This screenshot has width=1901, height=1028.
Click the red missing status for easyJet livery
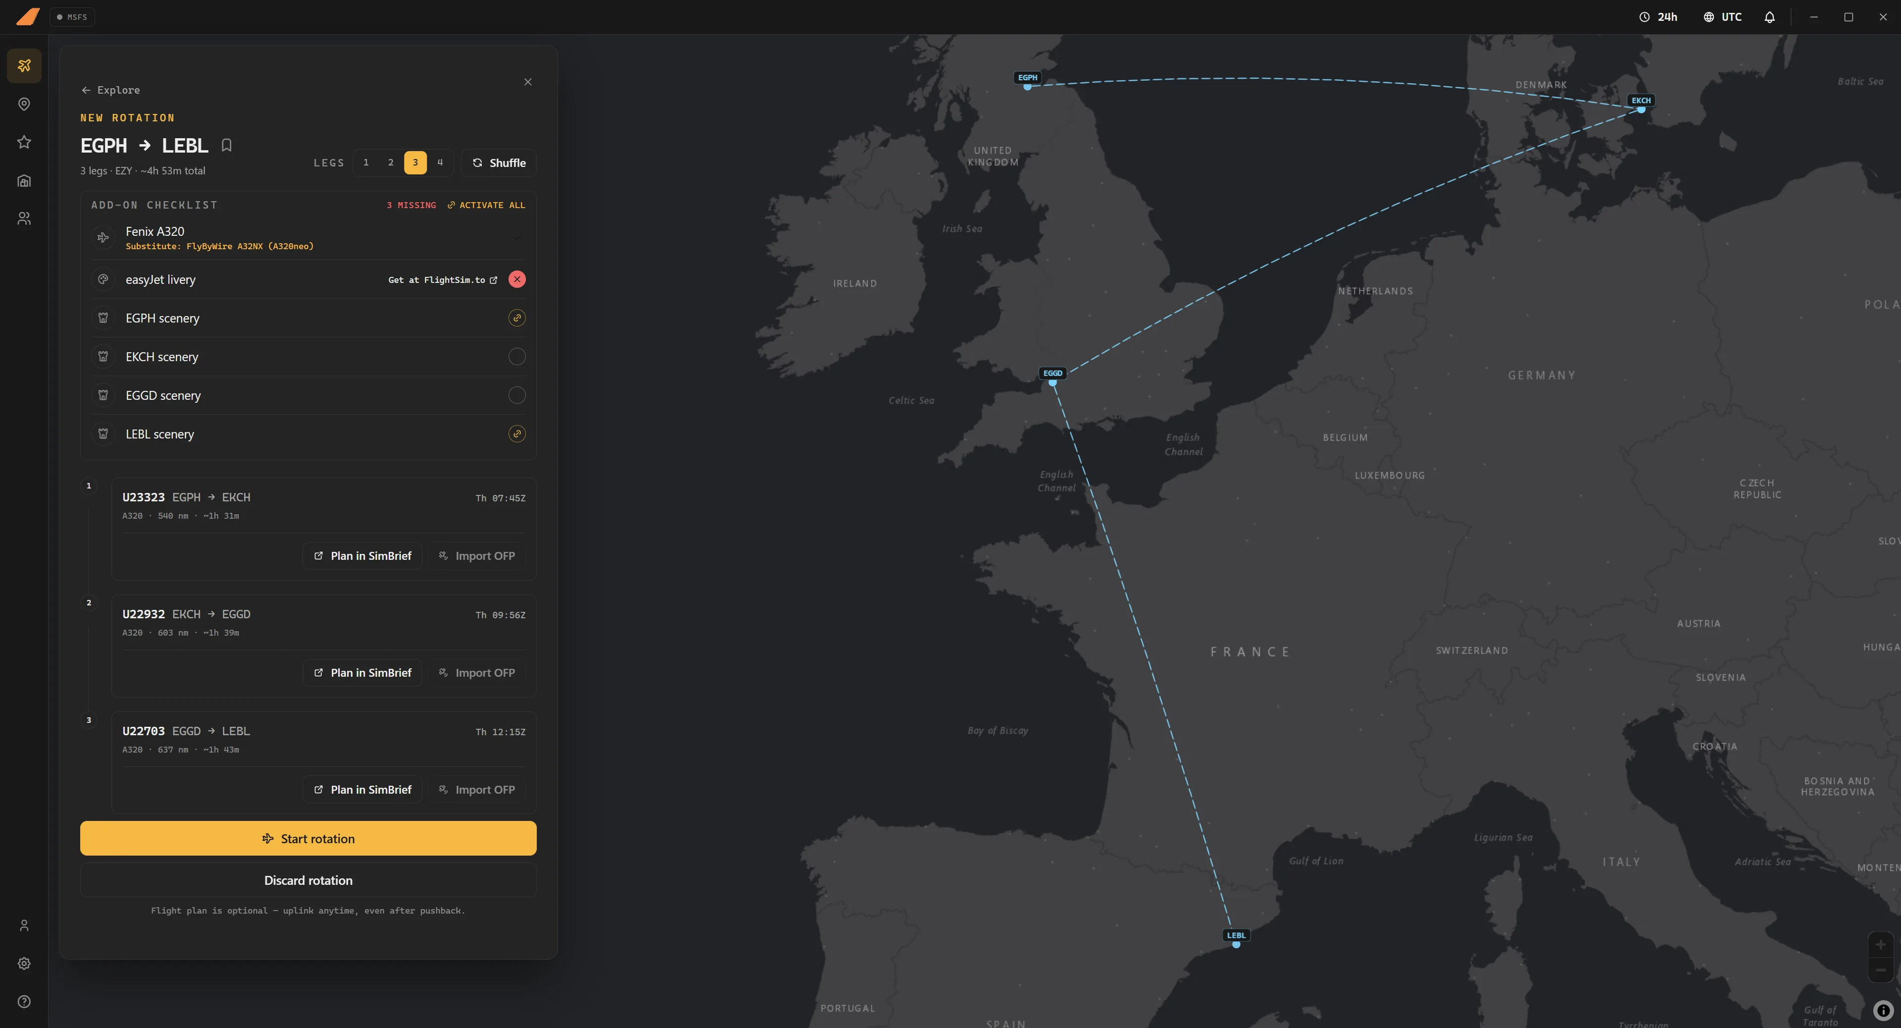(517, 279)
